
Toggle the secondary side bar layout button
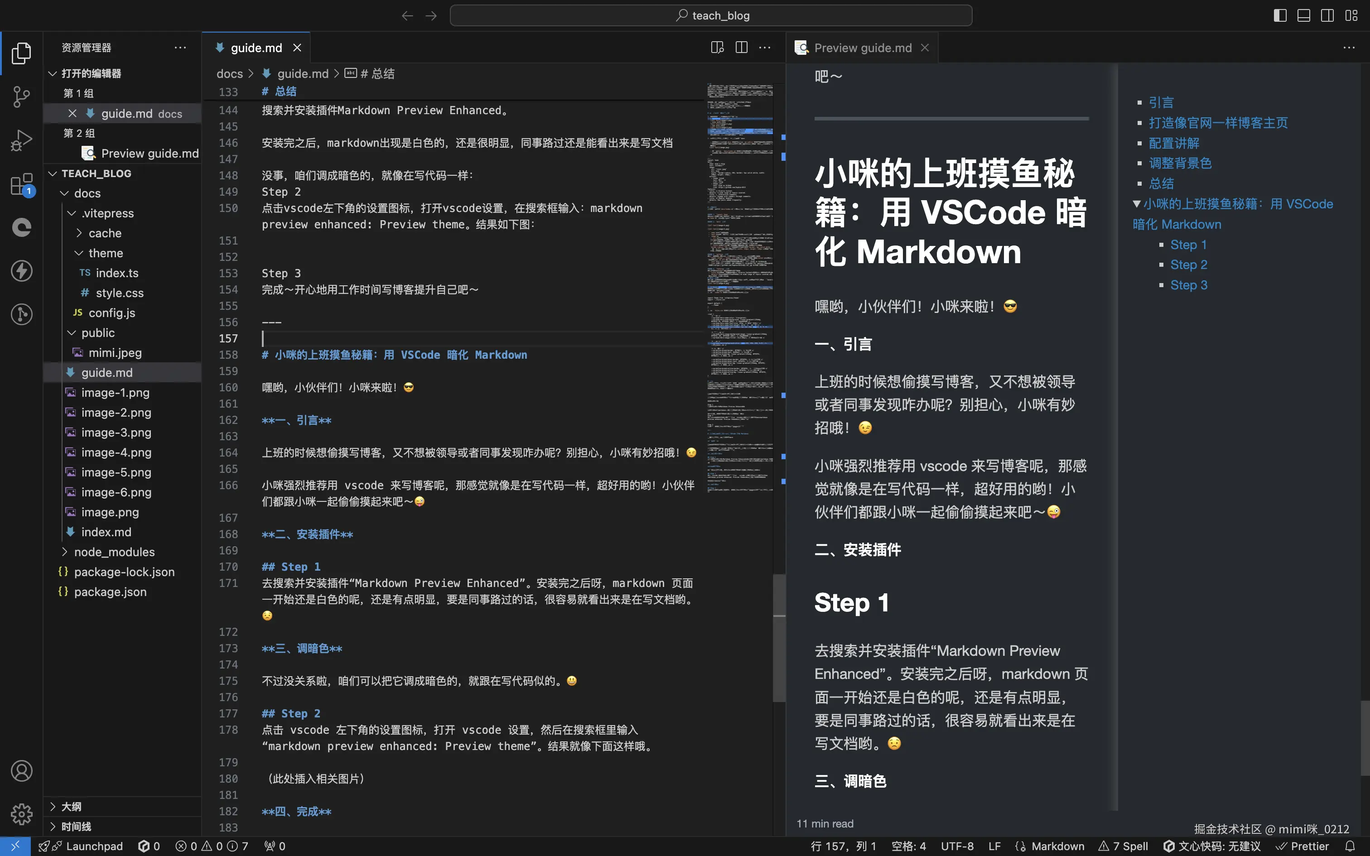(1327, 15)
